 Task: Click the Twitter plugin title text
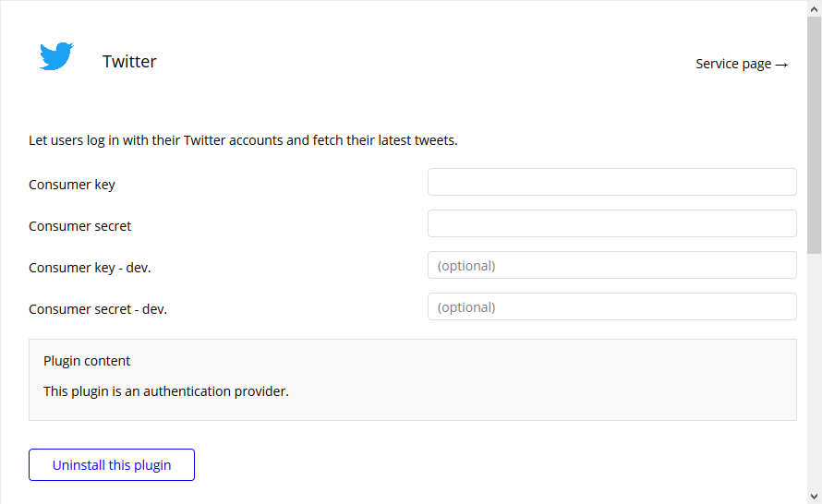(x=129, y=62)
